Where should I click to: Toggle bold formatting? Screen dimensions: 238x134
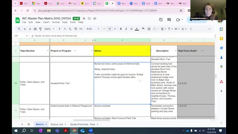coord(121,29)
